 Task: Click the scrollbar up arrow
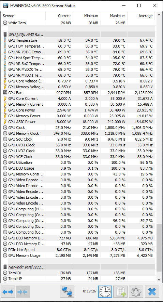click(159, 15)
